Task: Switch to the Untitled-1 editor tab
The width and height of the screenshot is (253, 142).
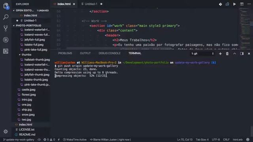Action: click(91, 4)
